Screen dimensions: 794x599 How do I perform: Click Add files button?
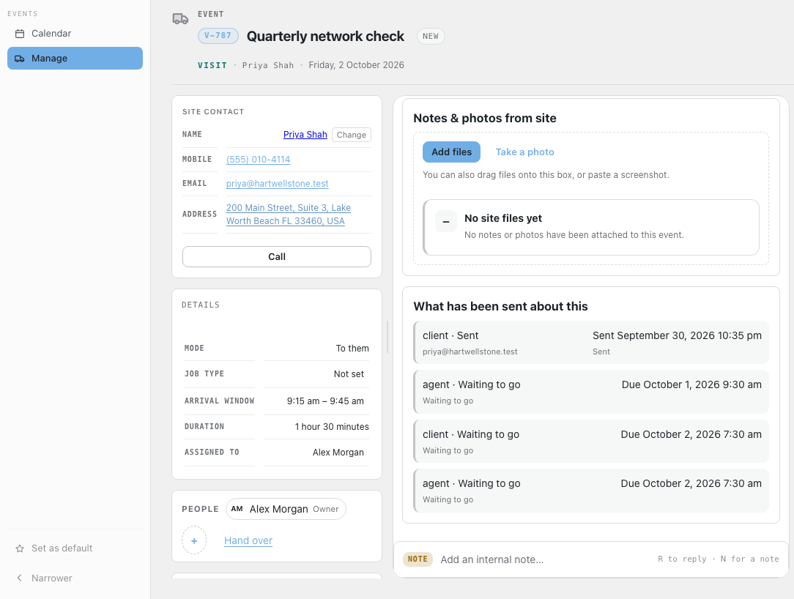451,152
